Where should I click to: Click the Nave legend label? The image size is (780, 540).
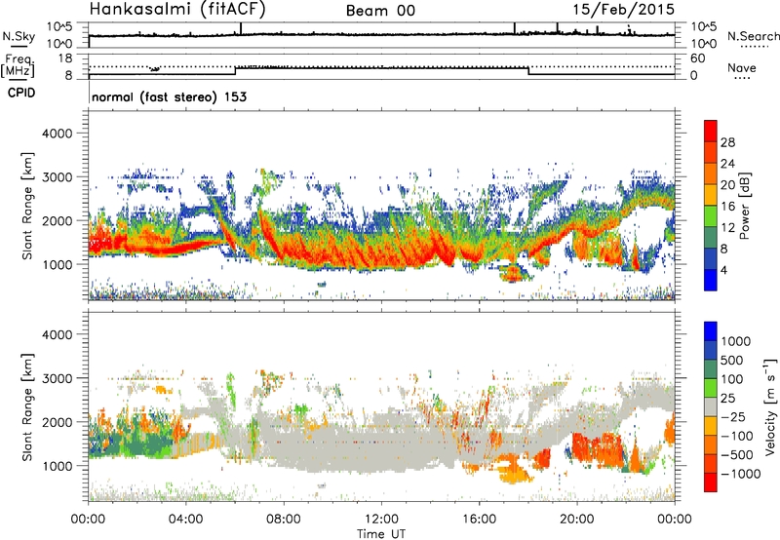click(x=742, y=68)
